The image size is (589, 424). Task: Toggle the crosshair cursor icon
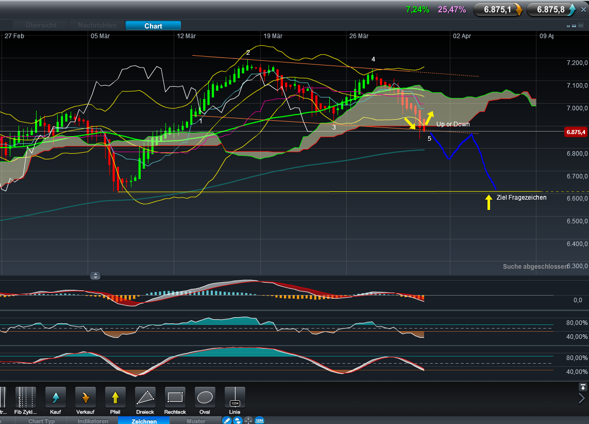click(248, 420)
